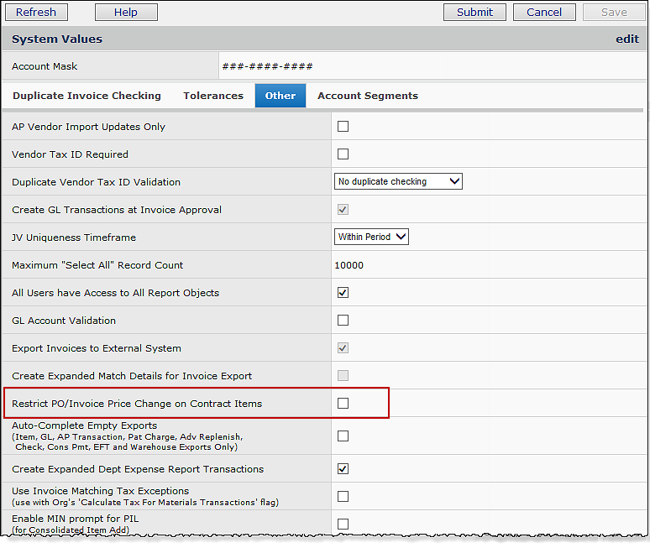Tick Restrict PO/Invoice Price Change checkbox
The width and height of the screenshot is (650, 548).
tap(343, 404)
